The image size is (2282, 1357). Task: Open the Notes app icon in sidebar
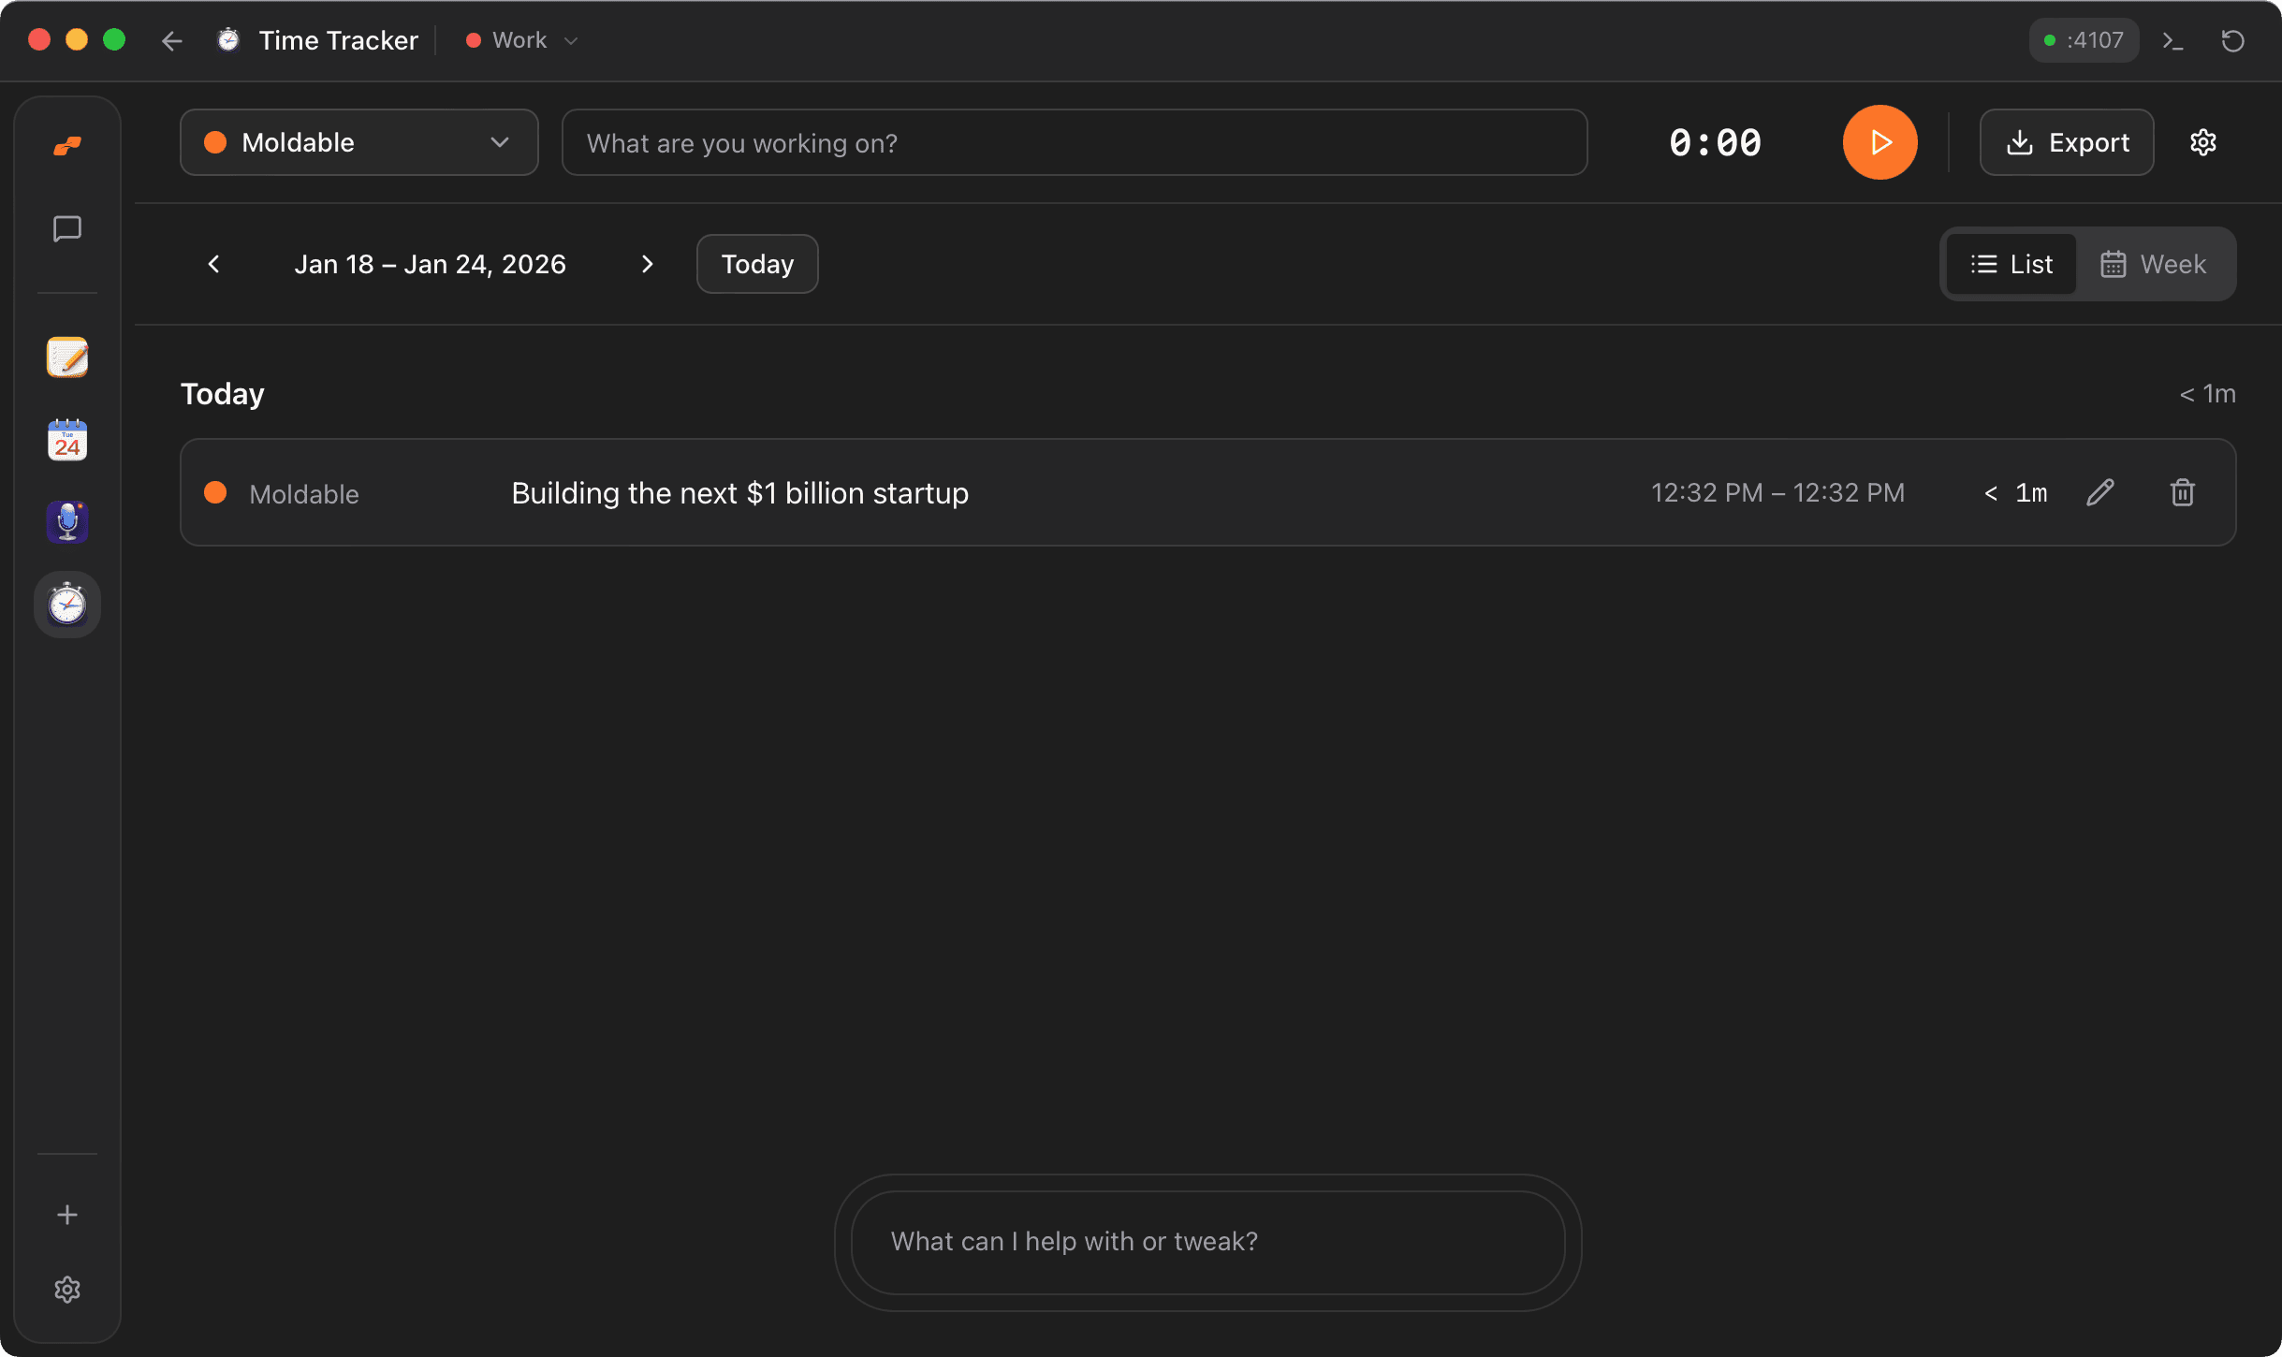point(66,357)
